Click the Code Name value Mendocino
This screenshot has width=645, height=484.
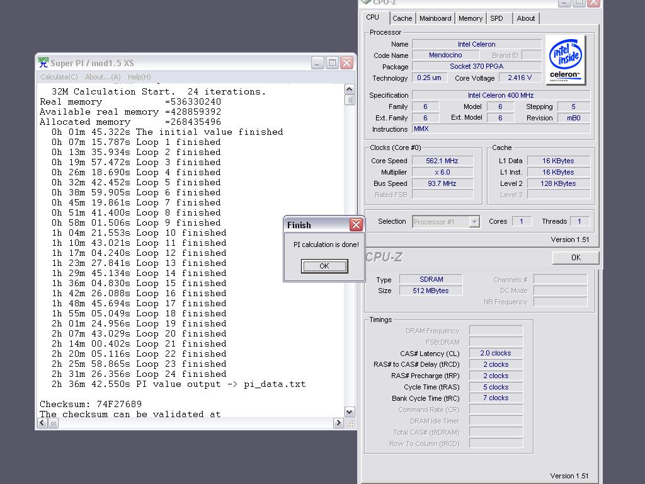(445, 55)
